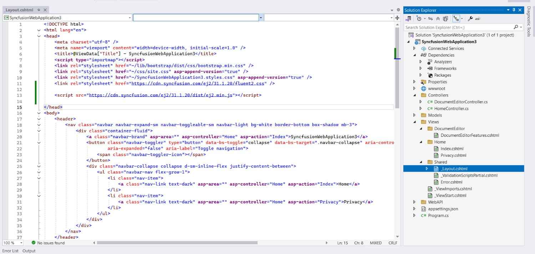Open the Error List tab
Viewport: 535px width, 254px height.
[x=10, y=251]
